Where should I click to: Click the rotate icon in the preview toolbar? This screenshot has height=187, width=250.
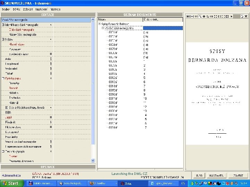211,16
